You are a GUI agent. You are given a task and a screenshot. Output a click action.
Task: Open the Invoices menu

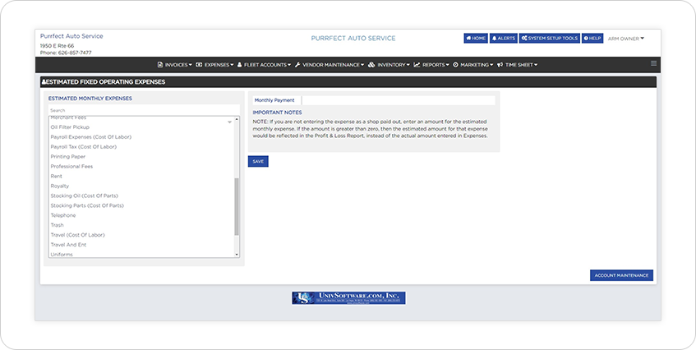pyautogui.click(x=174, y=65)
